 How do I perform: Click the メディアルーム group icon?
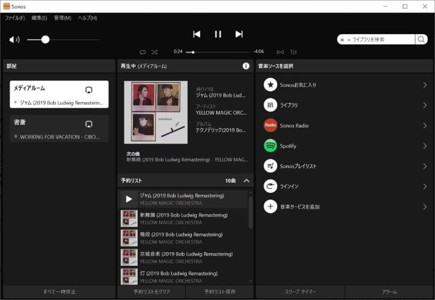[x=89, y=90]
